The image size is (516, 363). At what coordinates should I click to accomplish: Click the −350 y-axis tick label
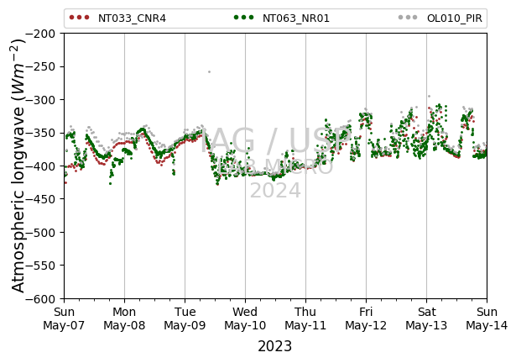pos(41,133)
